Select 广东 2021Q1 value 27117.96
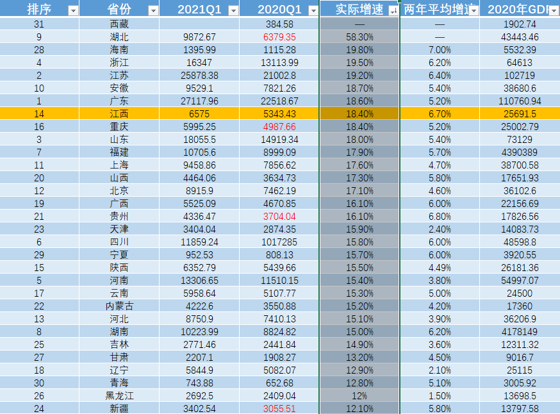This screenshot has height=414, width=560. 199,101
